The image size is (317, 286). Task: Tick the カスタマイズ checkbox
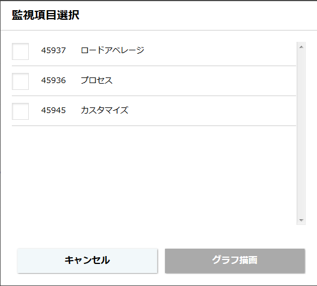pyautogui.click(x=20, y=111)
